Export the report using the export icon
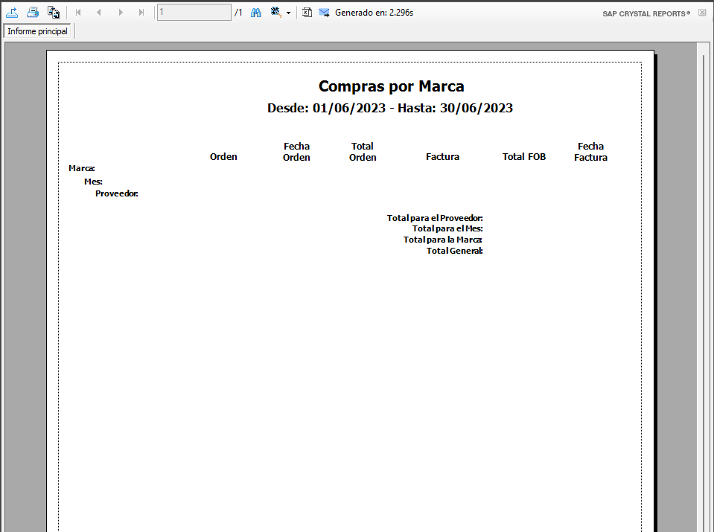 (12, 12)
